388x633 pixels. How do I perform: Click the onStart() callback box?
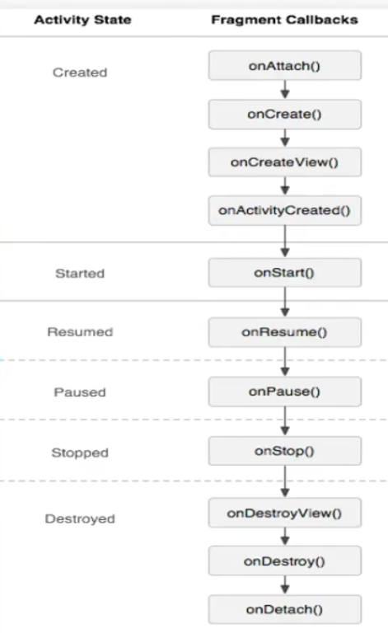pos(285,273)
